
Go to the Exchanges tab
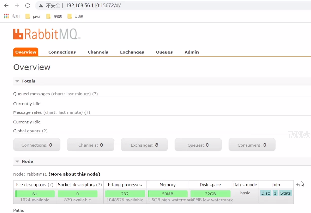[x=132, y=52]
